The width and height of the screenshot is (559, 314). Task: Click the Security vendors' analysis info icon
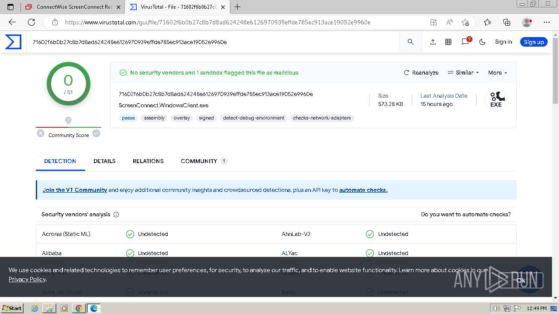tap(116, 215)
